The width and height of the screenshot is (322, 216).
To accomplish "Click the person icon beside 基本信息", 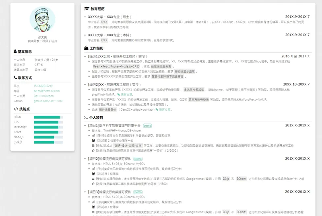I will [15, 51].
